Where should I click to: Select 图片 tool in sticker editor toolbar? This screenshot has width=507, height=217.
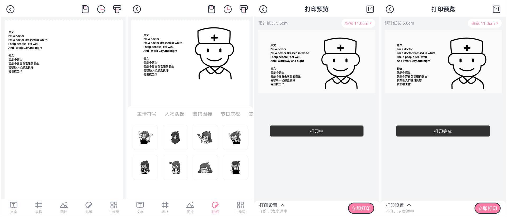[190, 208]
